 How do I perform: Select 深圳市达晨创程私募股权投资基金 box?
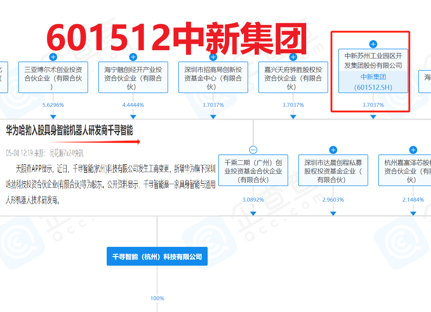point(333,171)
